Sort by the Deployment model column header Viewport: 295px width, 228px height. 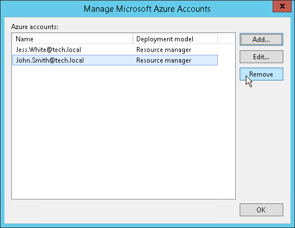coord(175,39)
